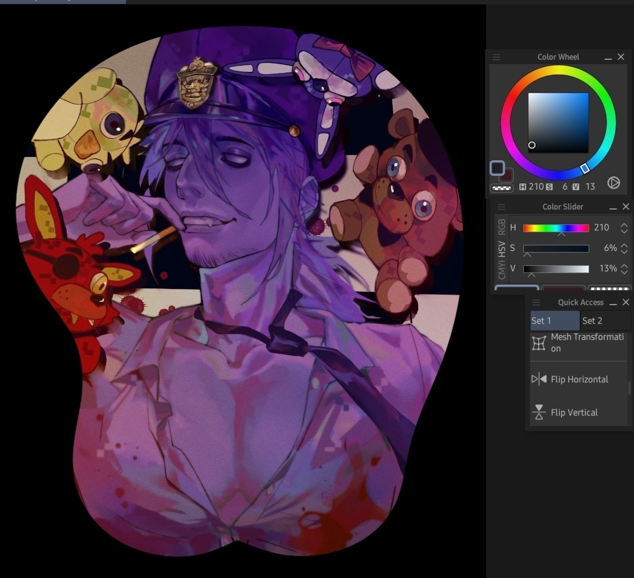The image size is (634, 578).
Task: Select transparent color box in Color Slider
Action: (x=609, y=287)
